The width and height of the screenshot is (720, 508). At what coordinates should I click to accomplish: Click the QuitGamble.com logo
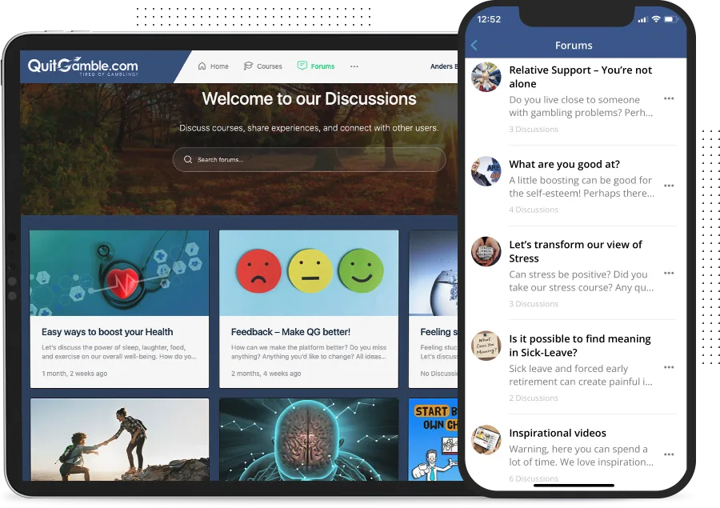pos(82,67)
